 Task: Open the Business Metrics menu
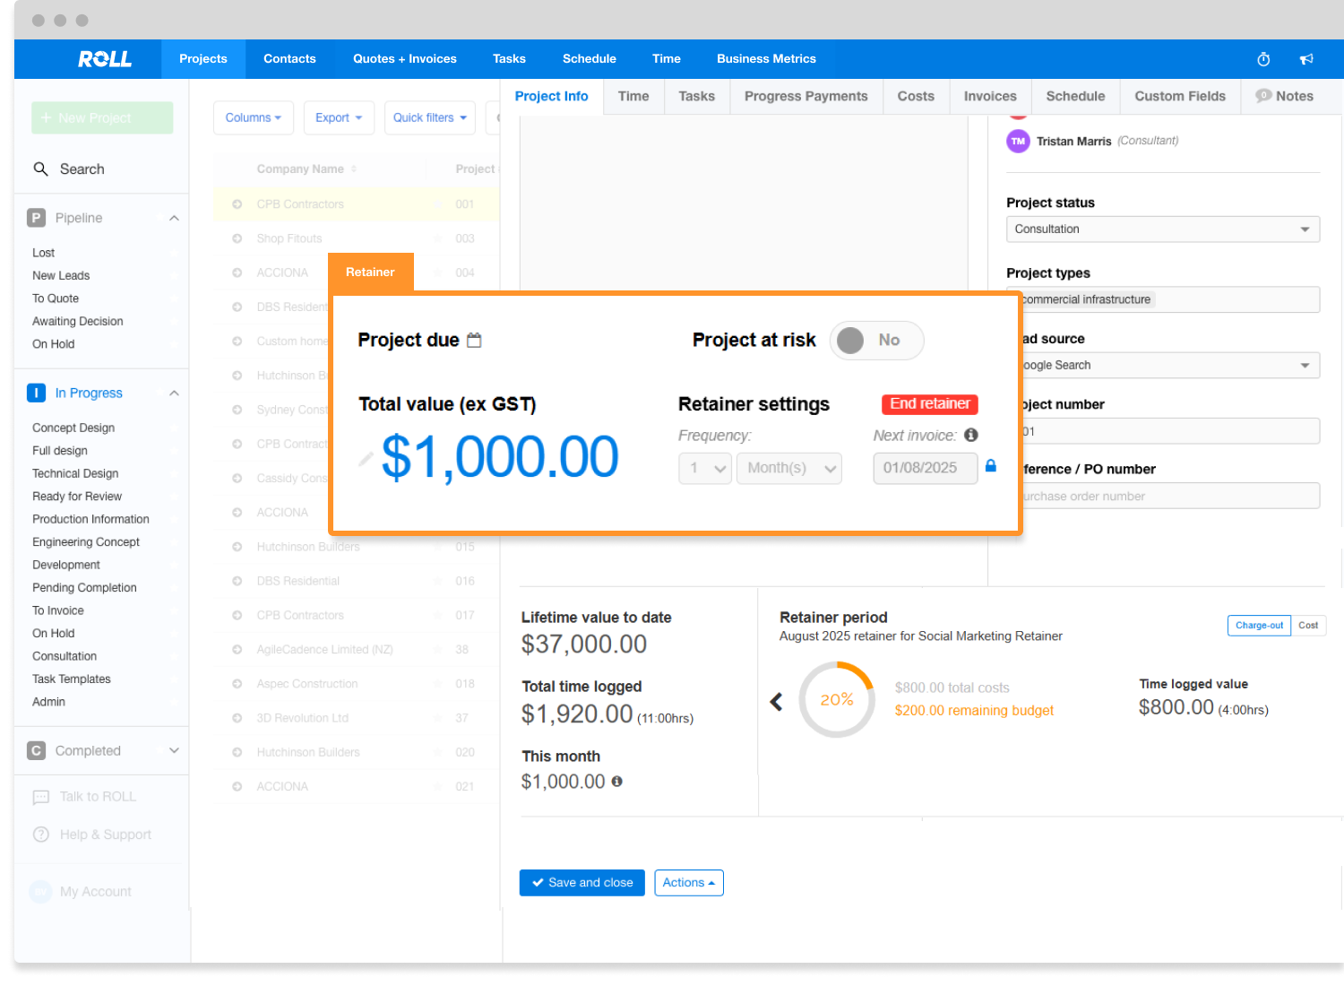(x=766, y=59)
